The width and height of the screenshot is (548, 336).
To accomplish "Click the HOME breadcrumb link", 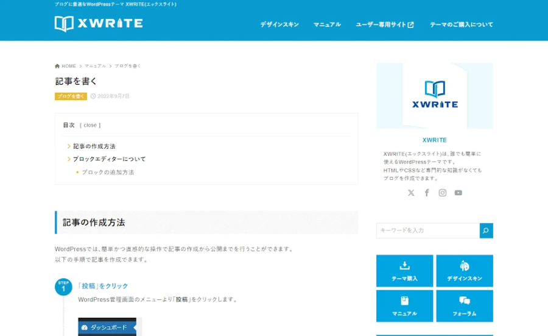I will (x=69, y=66).
